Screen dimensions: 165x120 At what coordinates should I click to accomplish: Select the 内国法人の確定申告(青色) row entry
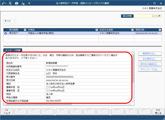[63, 33]
